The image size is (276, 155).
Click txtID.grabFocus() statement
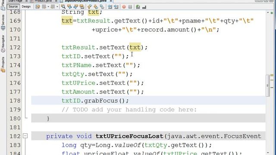[x=95, y=101]
